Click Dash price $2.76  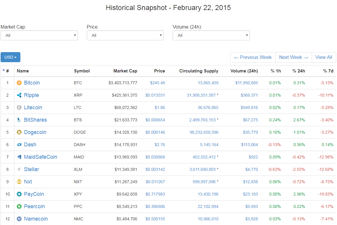pyautogui.click(x=160, y=145)
